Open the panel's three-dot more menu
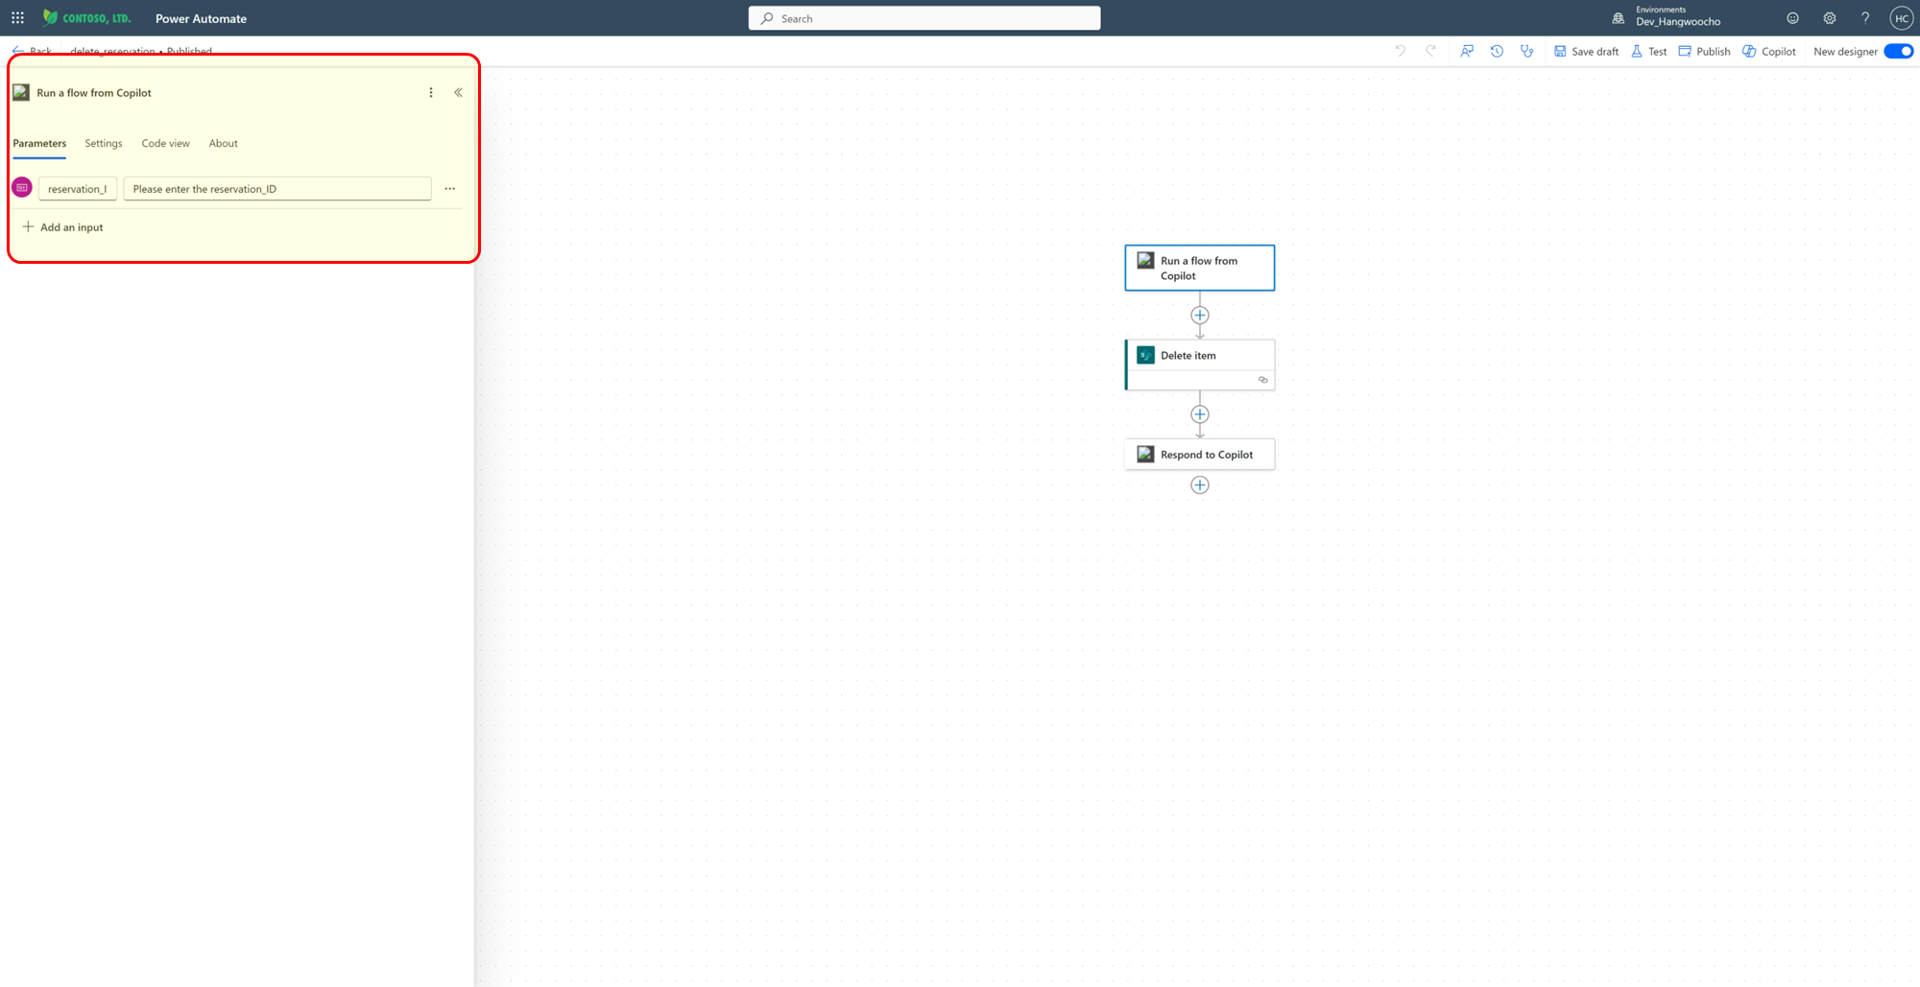The width and height of the screenshot is (1920, 987). point(431,93)
